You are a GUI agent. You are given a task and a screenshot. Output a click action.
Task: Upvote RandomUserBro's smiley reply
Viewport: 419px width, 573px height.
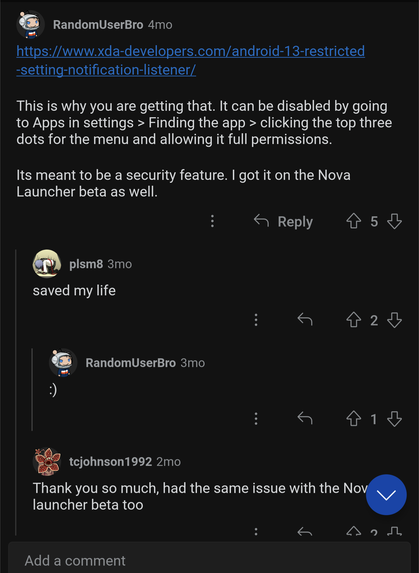pos(354,419)
